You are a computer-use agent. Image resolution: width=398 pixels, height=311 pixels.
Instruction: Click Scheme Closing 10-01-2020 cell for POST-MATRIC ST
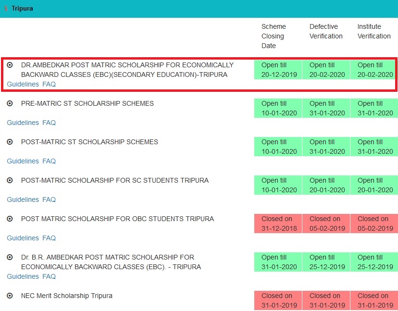pyautogui.click(x=278, y=147)
